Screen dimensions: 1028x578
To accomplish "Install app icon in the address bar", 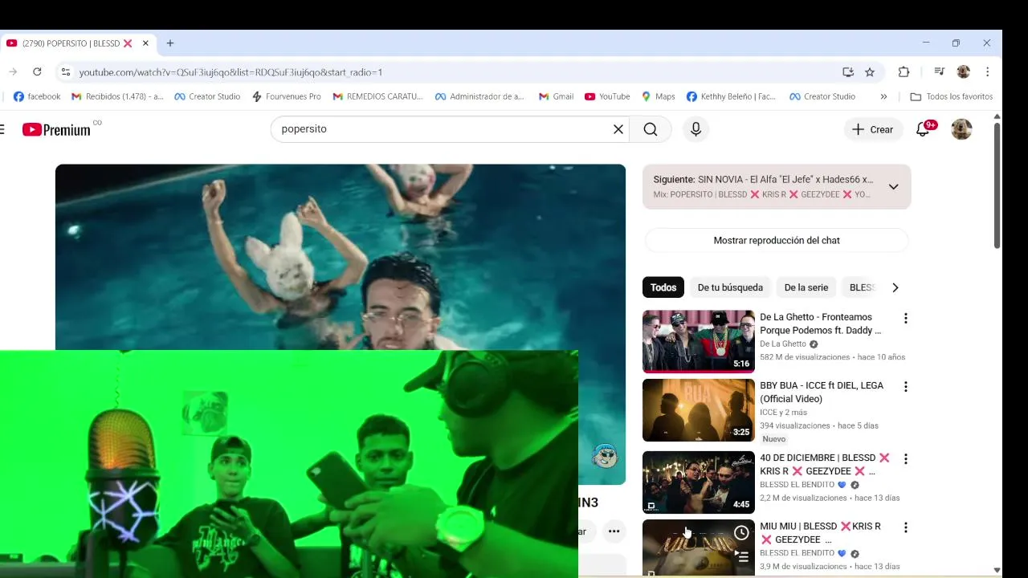I will pos(848,72).
